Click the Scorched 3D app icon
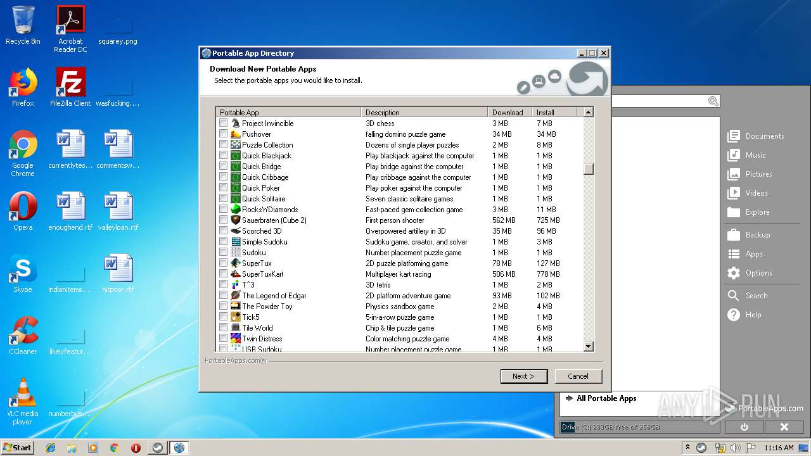 point(236,231)
